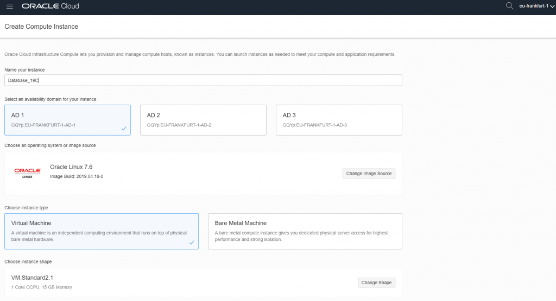Select availability domain AD 3
Viewport: 556px width, 301px height.
pos(339,120)
